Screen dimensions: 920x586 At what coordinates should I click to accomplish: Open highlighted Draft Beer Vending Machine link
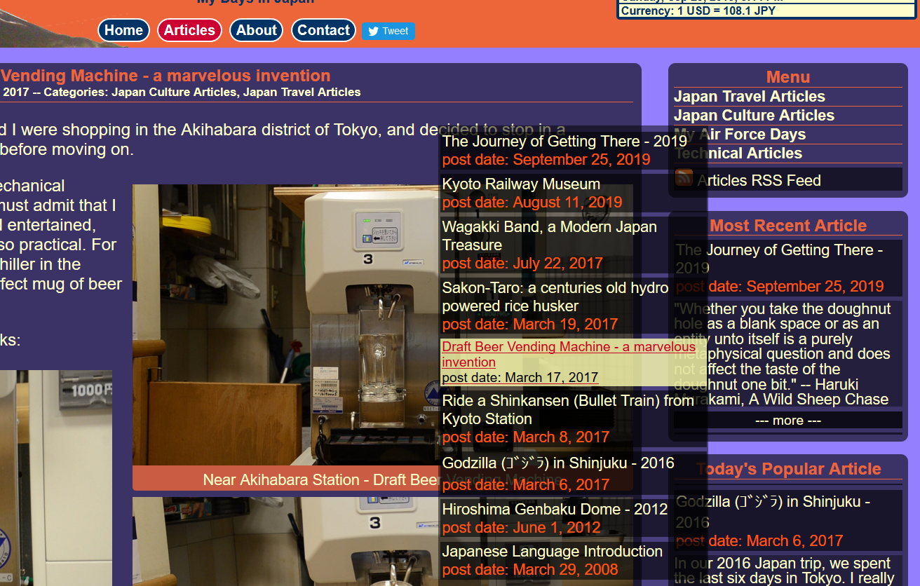[569, 354]
